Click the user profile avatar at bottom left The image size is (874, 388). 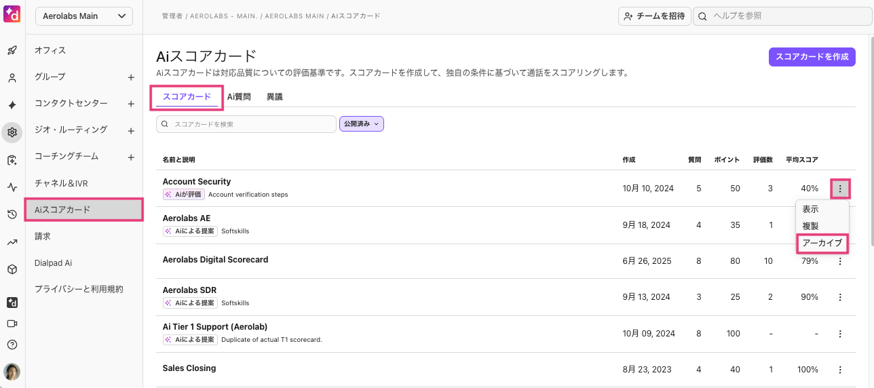12,371
